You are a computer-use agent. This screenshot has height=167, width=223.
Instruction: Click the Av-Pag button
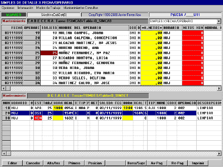pyautogui.click(x=157, y=163)
